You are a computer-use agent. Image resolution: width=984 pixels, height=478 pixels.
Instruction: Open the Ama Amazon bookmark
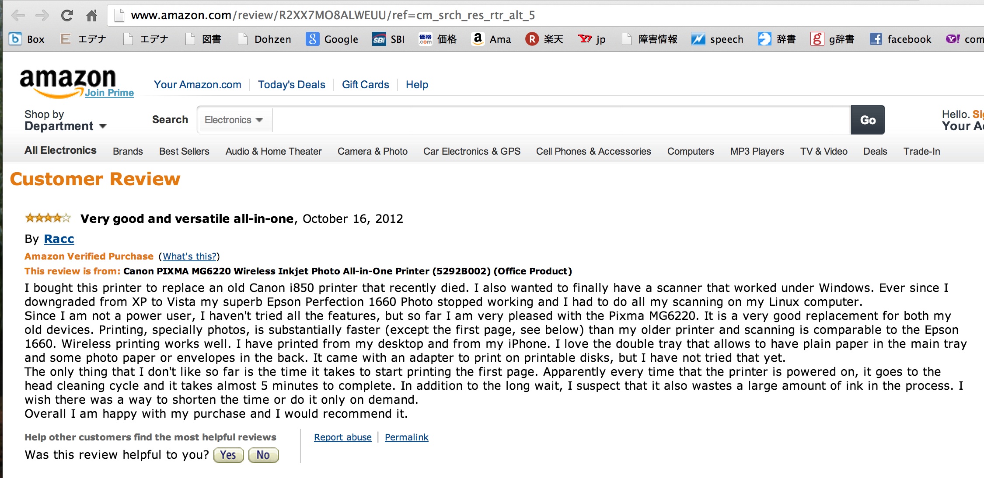pos(491,39)
